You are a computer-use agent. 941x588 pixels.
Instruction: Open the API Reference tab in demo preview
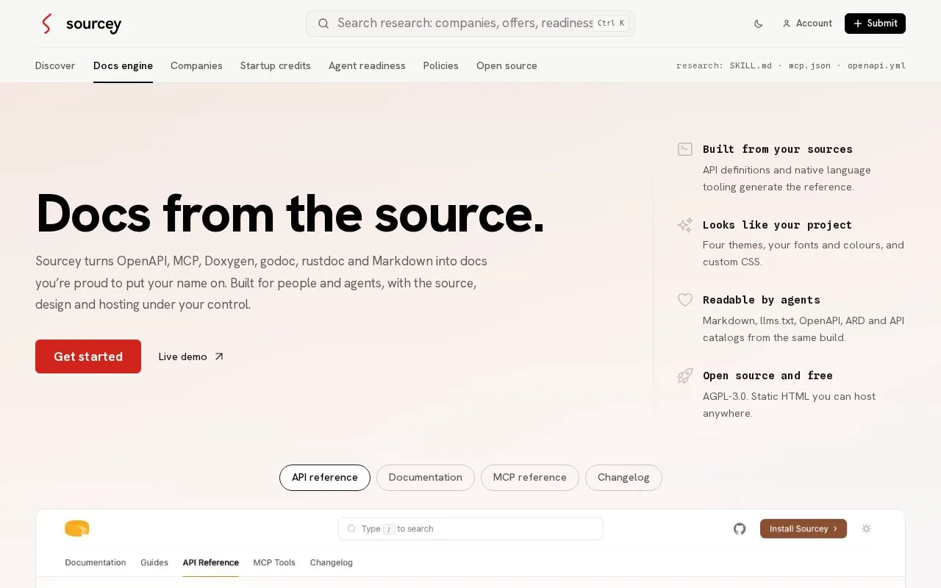(211, 562)
